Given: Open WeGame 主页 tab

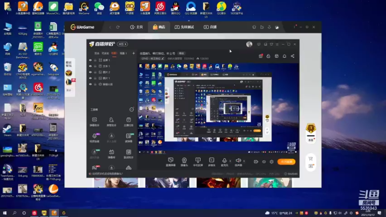Looking at the screenshot, I should (137, 27).
